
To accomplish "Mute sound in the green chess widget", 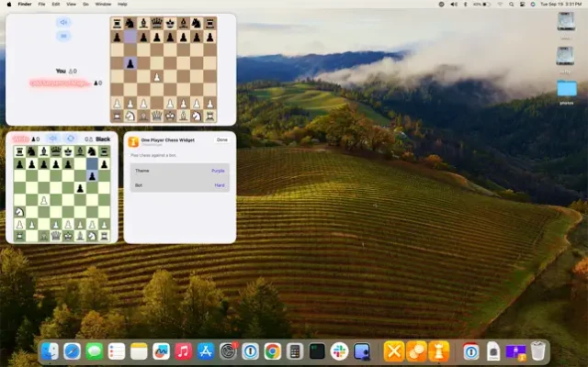I will [x=52, y=139].
